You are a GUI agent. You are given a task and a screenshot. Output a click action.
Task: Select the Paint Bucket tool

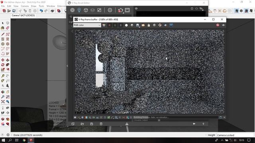(x=3, y=28)
